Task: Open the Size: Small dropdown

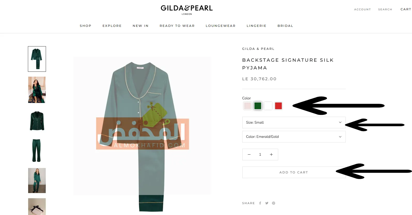Action: 294,122
